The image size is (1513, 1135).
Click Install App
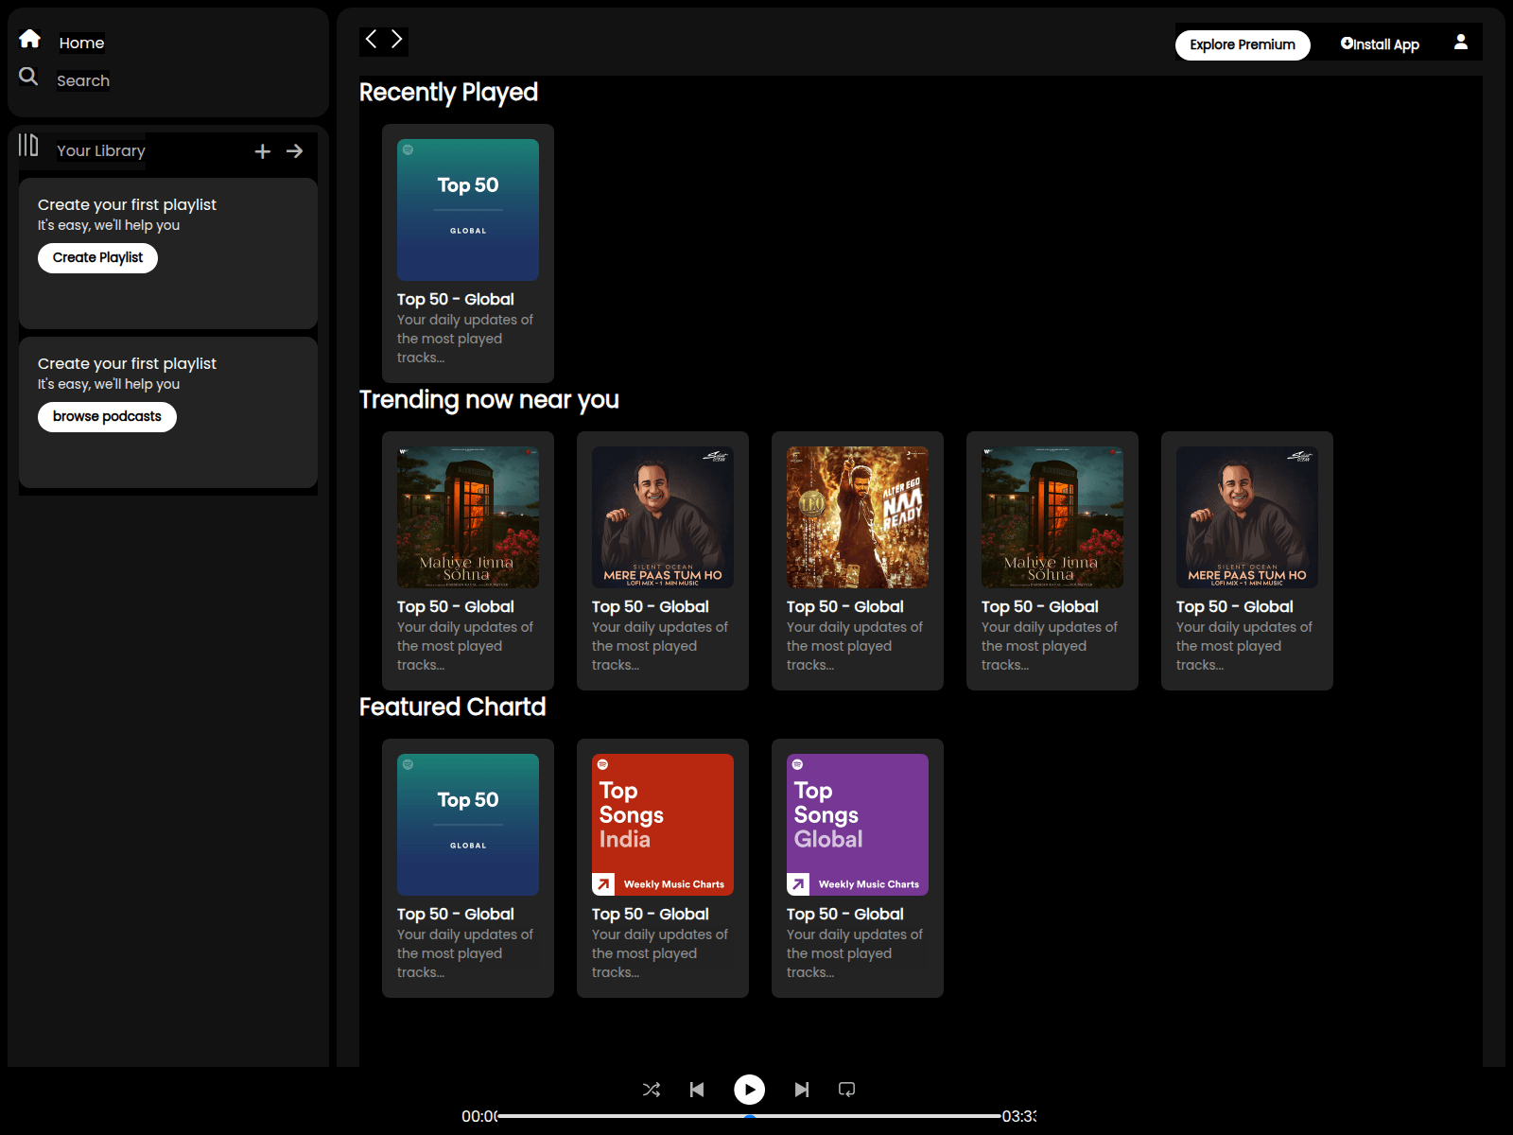[x=1380, y=44]
